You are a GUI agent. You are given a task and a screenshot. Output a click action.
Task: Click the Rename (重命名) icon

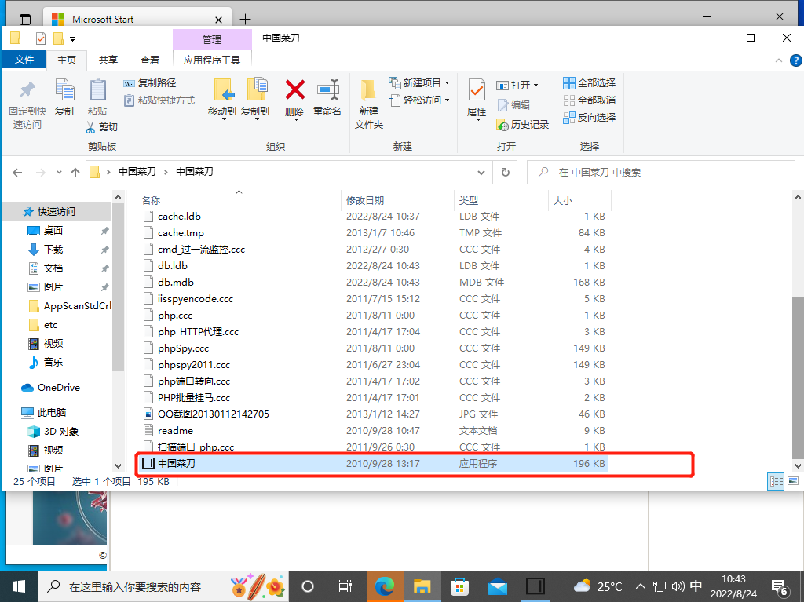pos(327,90)
